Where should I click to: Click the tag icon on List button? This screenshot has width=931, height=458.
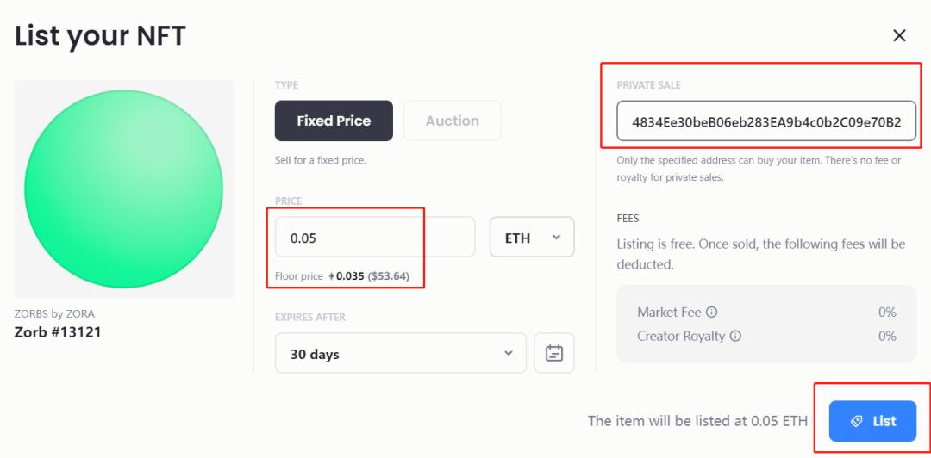click(856, 421)
